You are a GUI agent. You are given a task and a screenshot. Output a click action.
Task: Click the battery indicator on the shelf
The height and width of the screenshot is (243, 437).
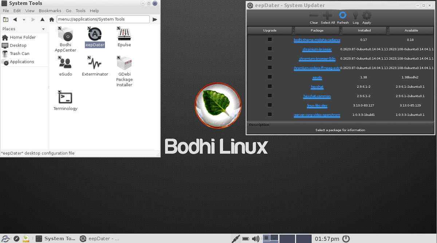[246, 239]
